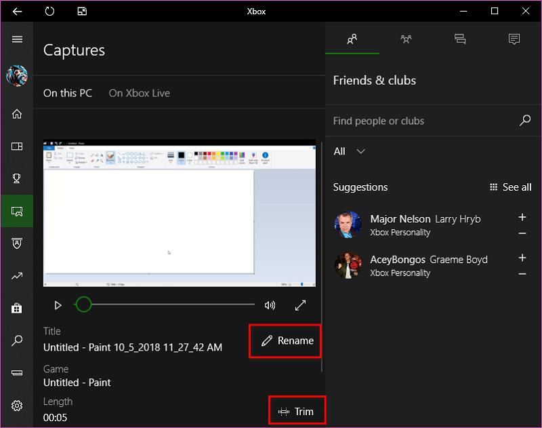Select the On Xbox Live tab
This screenshot has width=542, height=428.
coord(140,93)
